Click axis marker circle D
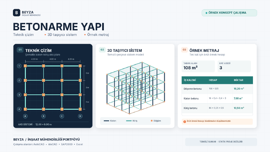 [x=80, y=116]
